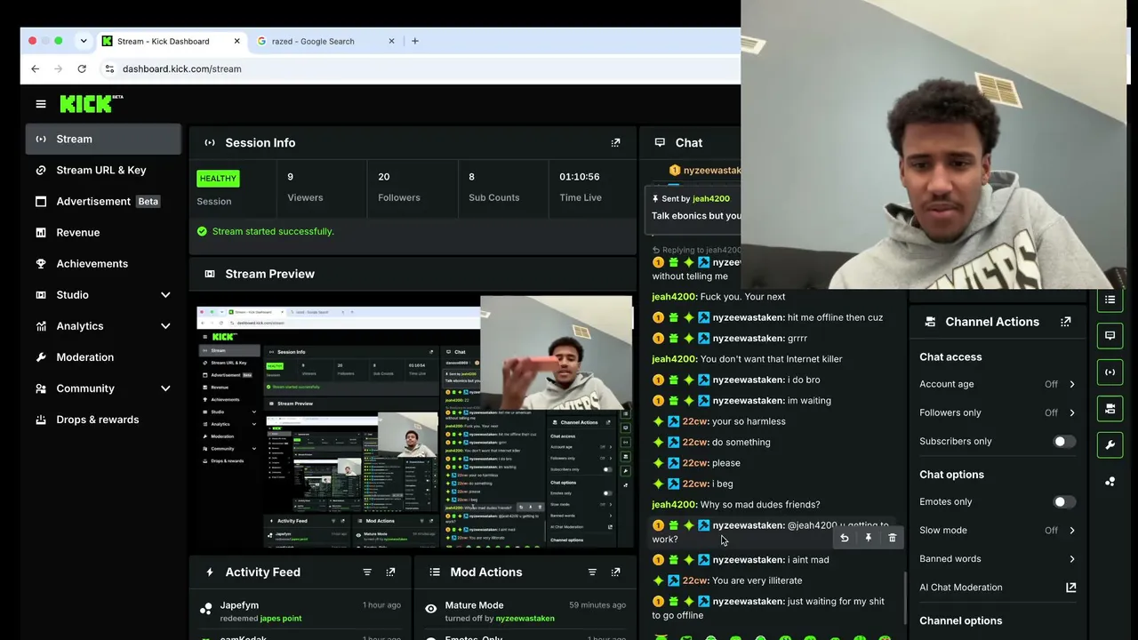1138x640 pixels.
Task: Pop out the Channel Actions panel
Action: coord(1066,322)
